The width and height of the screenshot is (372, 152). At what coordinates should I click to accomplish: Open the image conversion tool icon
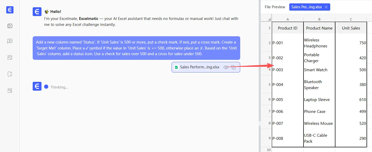pos(10,58)
